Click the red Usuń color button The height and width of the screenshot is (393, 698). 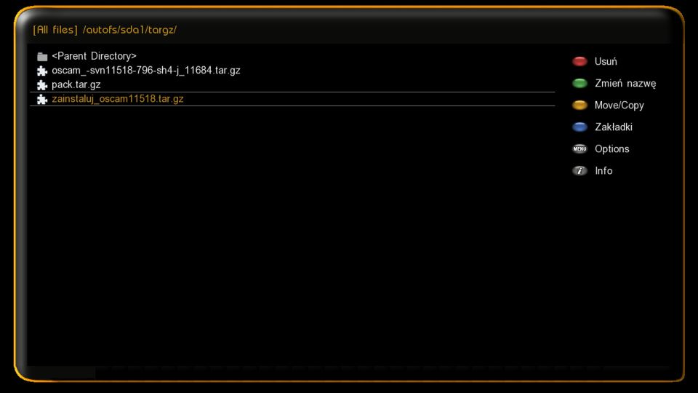coord(579,61)
